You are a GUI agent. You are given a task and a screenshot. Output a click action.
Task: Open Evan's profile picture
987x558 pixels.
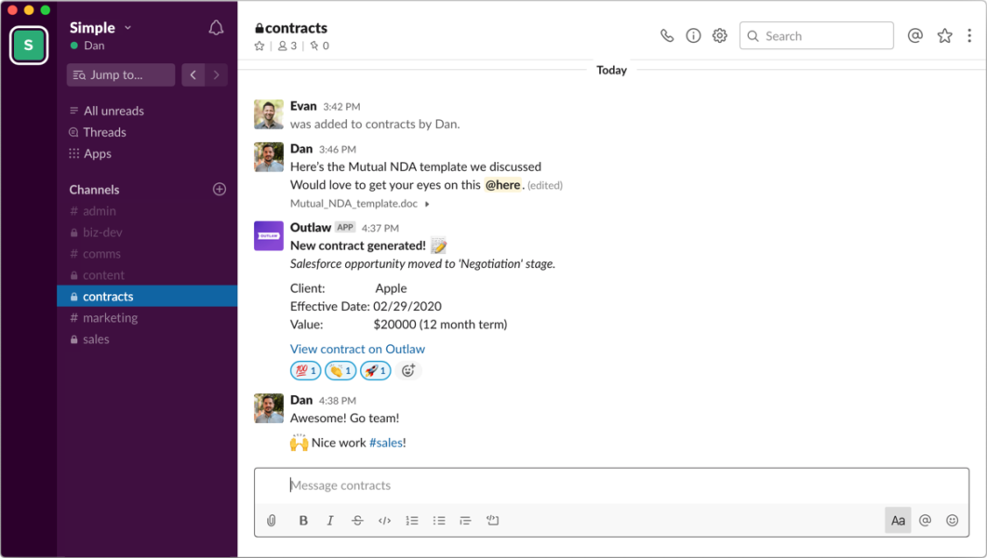[x=269, y=113]
